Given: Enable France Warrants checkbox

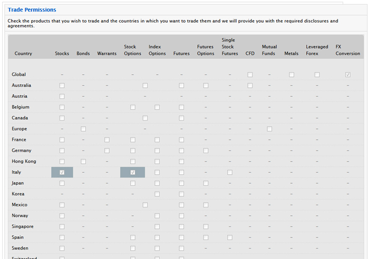Looking at the screenshot, I should [x=107, y=140].
